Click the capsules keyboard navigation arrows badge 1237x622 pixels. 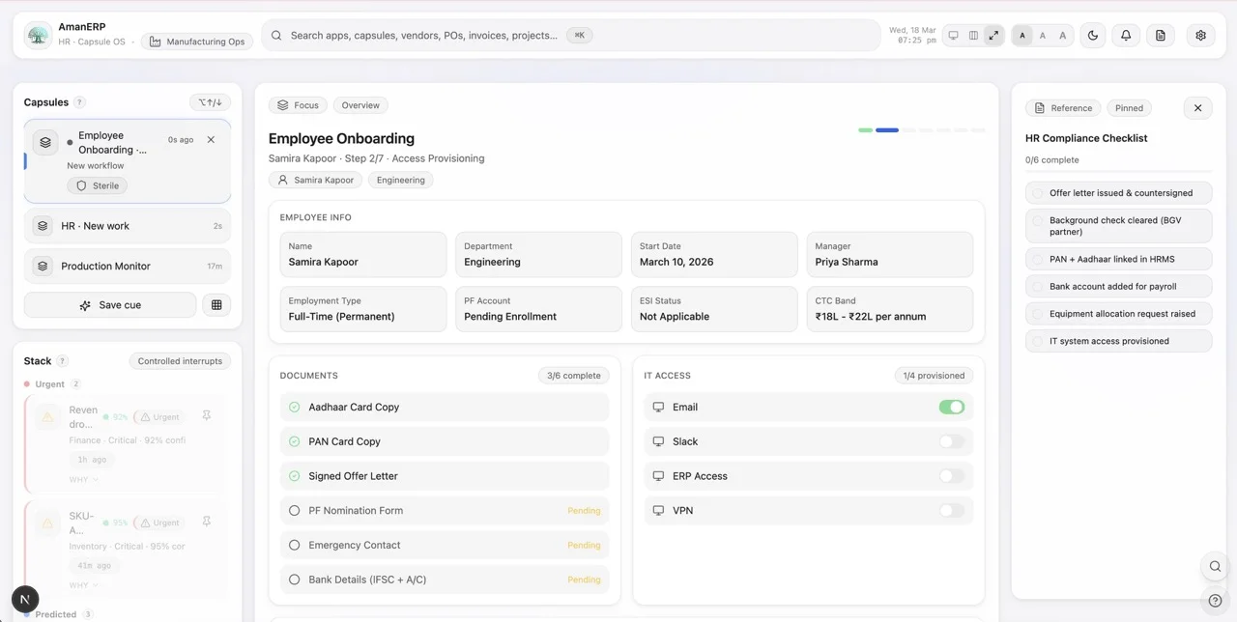[x=210, y=102]
